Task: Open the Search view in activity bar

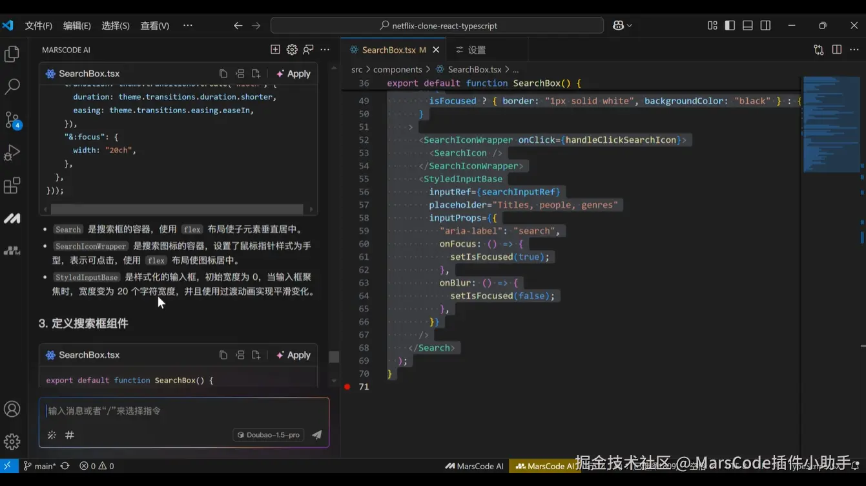Action: pos(12,87)
